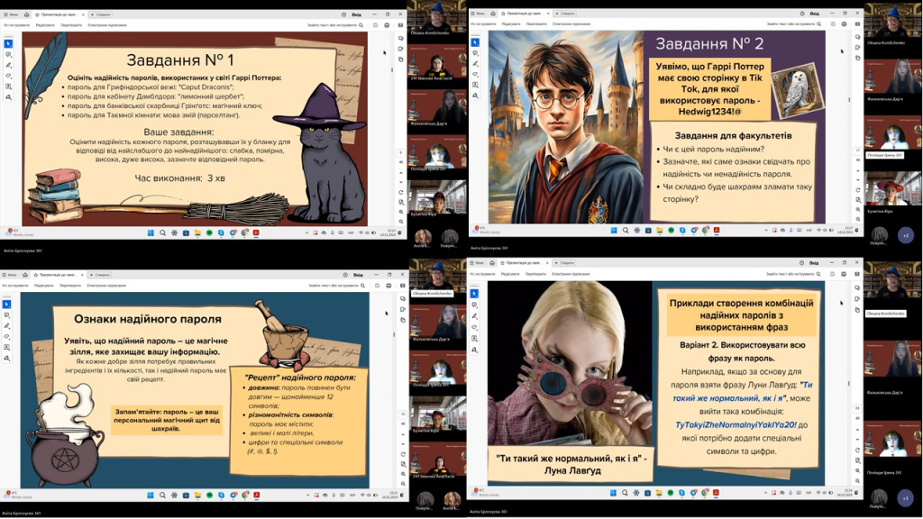This screenshot has width=923, height=519.
Task: Pick the comment tool in Завдання № 2 window
Action: pos(475,53)
